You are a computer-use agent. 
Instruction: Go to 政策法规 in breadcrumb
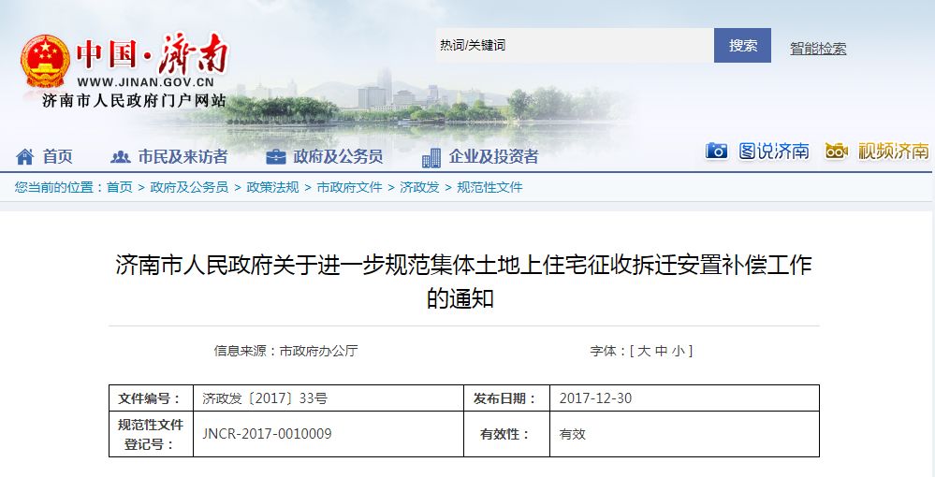coord(272,187)
